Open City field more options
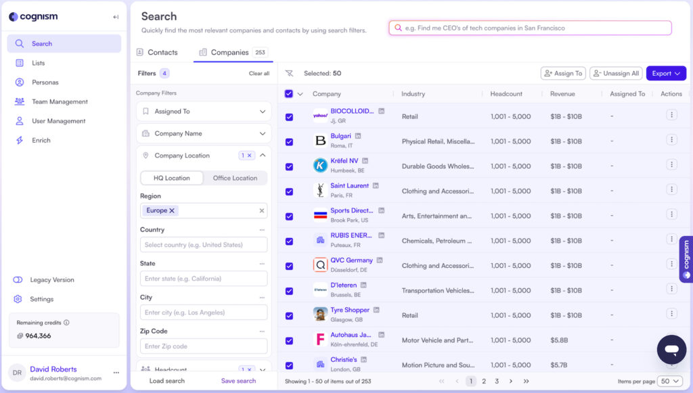The width and height of the screenshot is (693, 393). [262, 298]
